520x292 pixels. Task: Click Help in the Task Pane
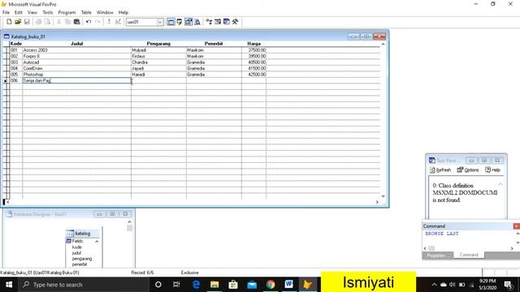(493, 170)
